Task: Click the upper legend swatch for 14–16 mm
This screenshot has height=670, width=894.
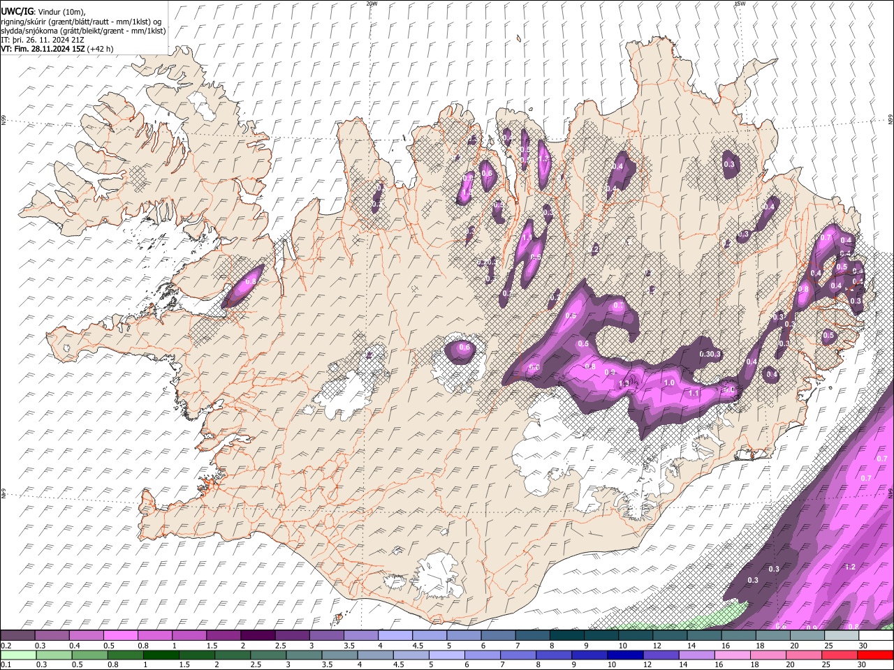Action: tap(703, 636)
